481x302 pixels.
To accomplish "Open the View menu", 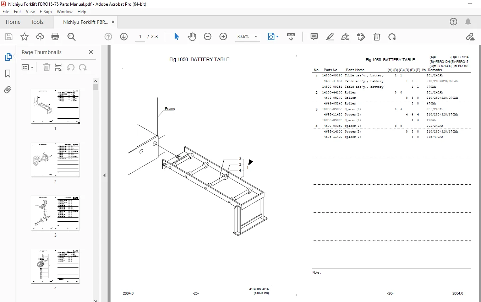I will pos(30,11).
